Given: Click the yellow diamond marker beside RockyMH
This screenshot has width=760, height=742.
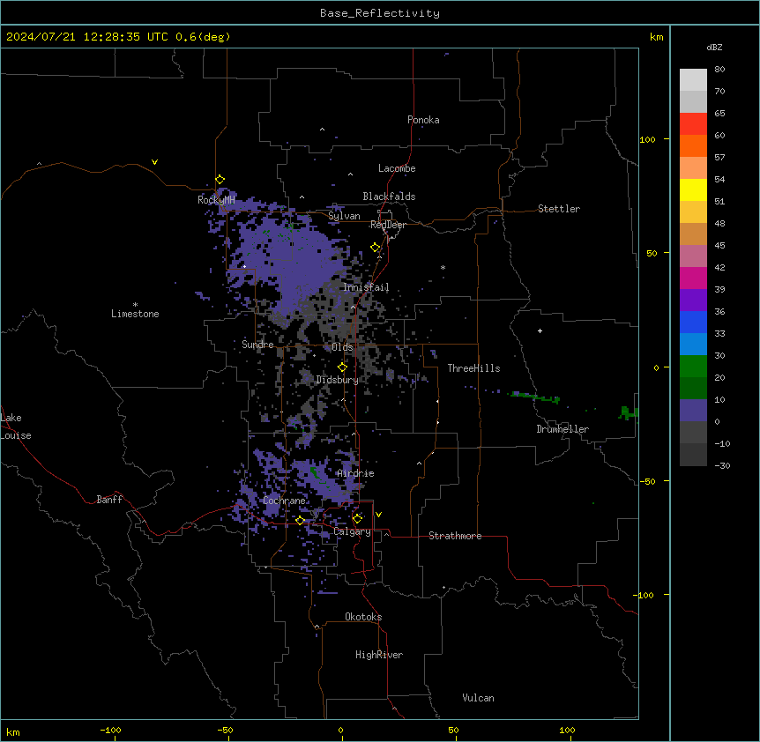Looking at the screenshot, I should coord(220,180).
